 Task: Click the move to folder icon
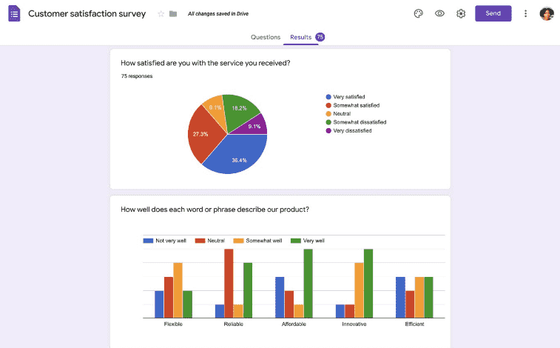tap(173, 14)
